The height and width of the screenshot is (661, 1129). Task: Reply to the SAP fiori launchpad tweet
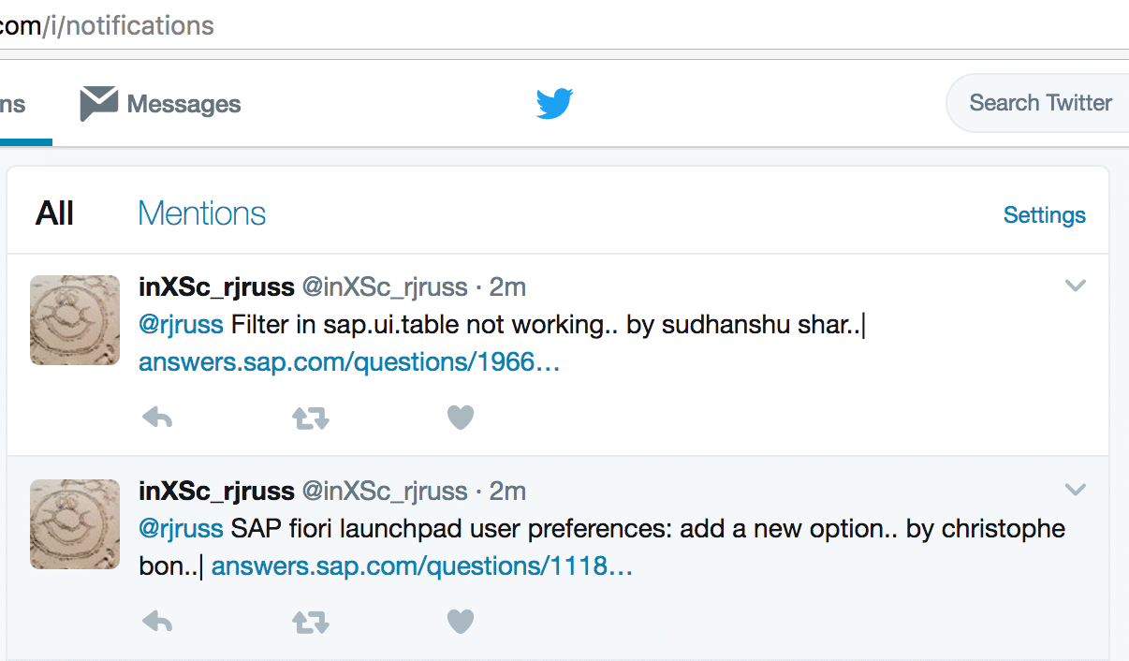tap(157, 622)
